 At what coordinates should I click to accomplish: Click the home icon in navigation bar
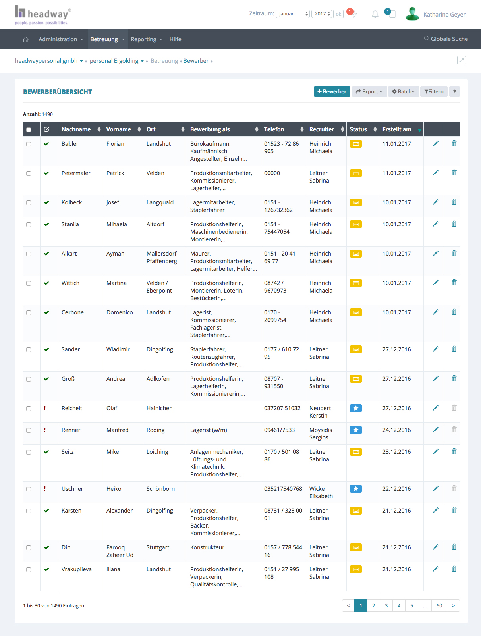pyautogui.click(x=26, y=39)
